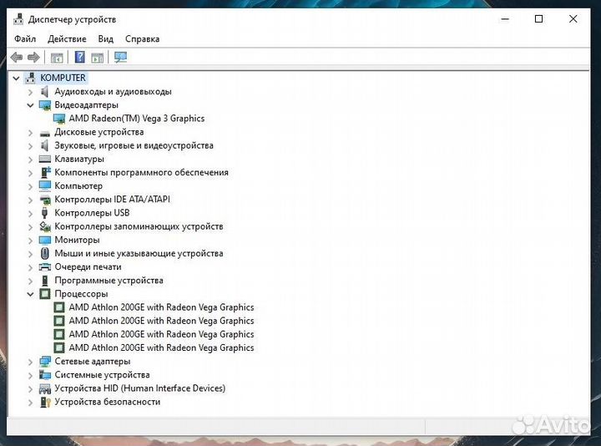Click the action pane icon right of Help
601x446 pixels.
98,58
